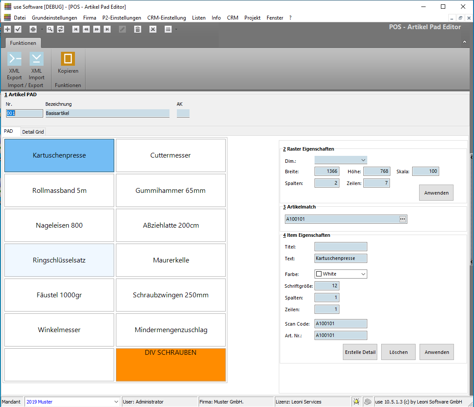
Task: Click the magnifying glass search icon
Action: coord(50,29)
